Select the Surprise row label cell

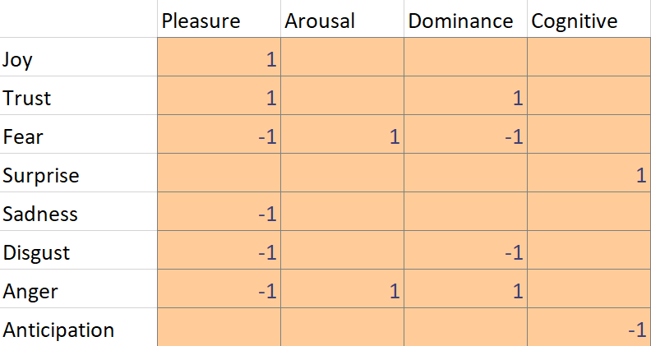click(x=79, y=175)
